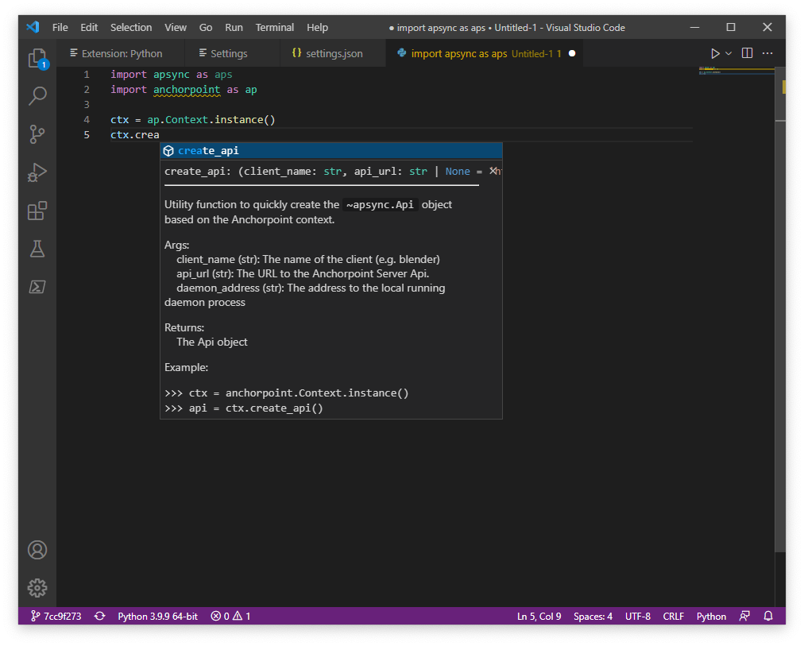This screenshot has height=646, width=804.
Task: Select Python 3.9.9 64-bit interpreter
Action: [157, 616]
